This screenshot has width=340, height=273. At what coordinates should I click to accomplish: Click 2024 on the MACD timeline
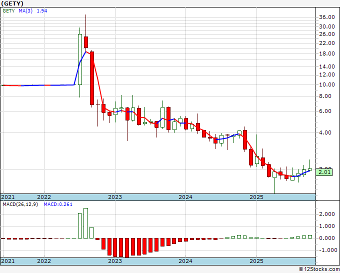click(185, 261)
